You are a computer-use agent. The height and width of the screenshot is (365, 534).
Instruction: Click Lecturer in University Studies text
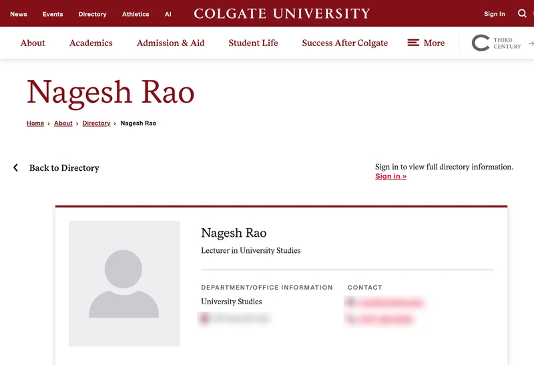click(251, 250)
